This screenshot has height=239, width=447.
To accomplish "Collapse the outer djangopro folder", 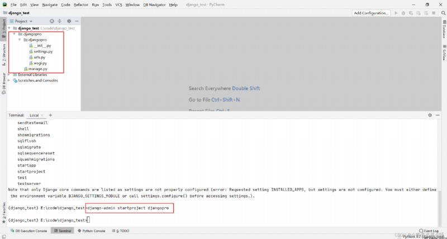I will pos(15,34).
